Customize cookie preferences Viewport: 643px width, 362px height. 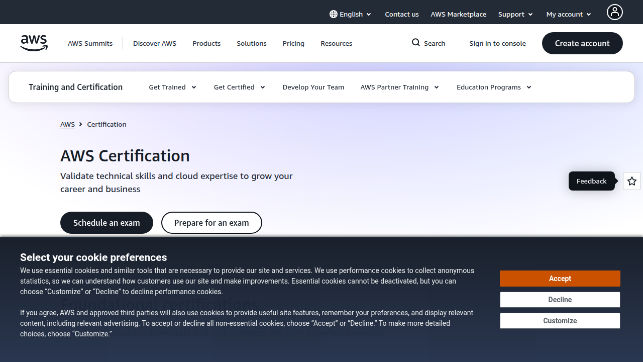click(560, 321)
